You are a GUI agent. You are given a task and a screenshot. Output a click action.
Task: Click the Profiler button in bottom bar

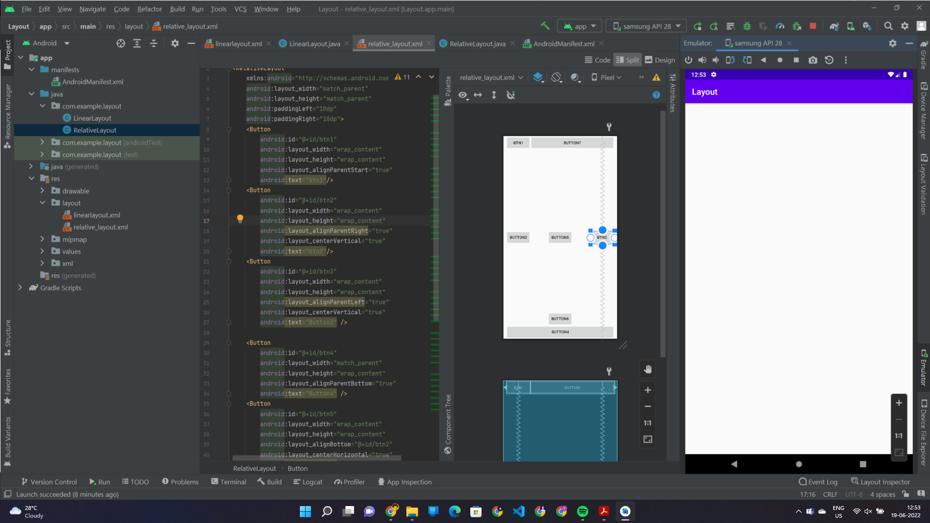(349, 482)
